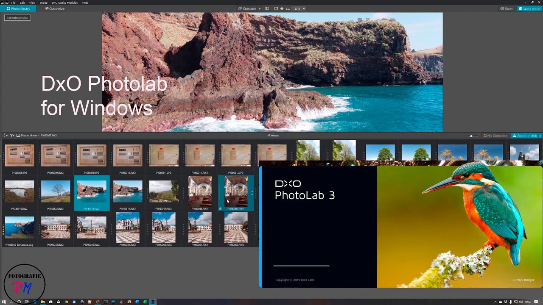Select the P1090045.RW2 thumbnail
The width and height of the screenshot is (543, 305).
[92, 227]
